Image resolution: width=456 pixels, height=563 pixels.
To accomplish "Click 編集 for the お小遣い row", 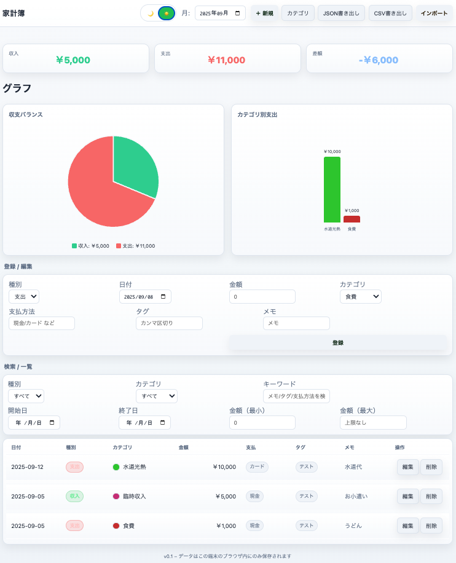I will (408, 496).
